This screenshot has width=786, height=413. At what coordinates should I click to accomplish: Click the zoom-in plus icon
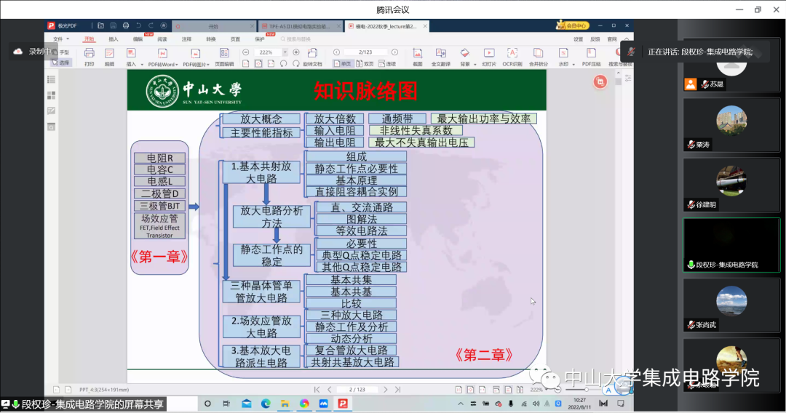296,52
